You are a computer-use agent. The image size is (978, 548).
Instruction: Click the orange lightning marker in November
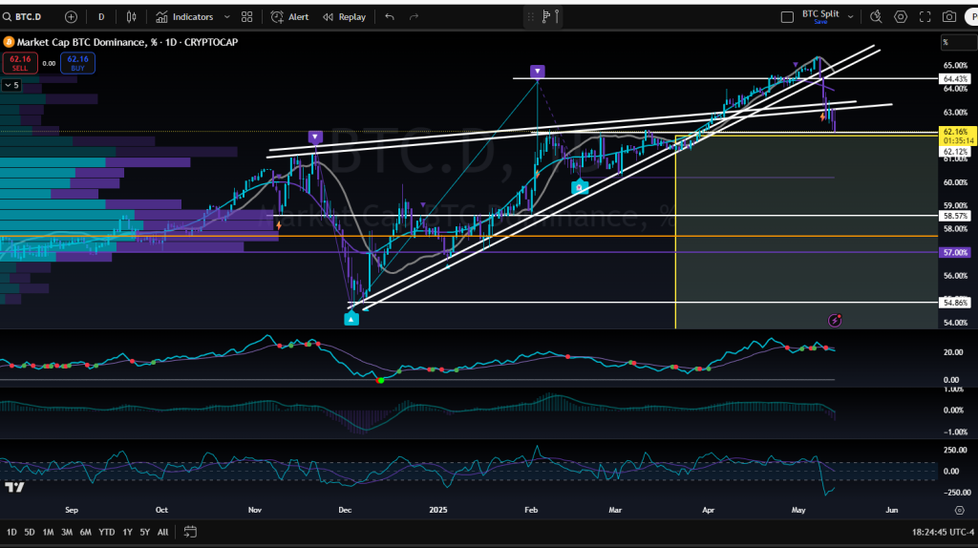click(x=278, y=225)
